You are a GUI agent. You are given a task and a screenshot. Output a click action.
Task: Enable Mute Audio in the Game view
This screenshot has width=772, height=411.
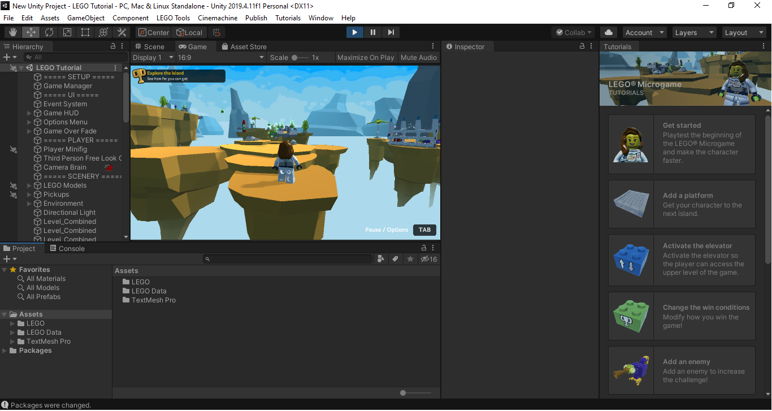(x=418, y=57)
